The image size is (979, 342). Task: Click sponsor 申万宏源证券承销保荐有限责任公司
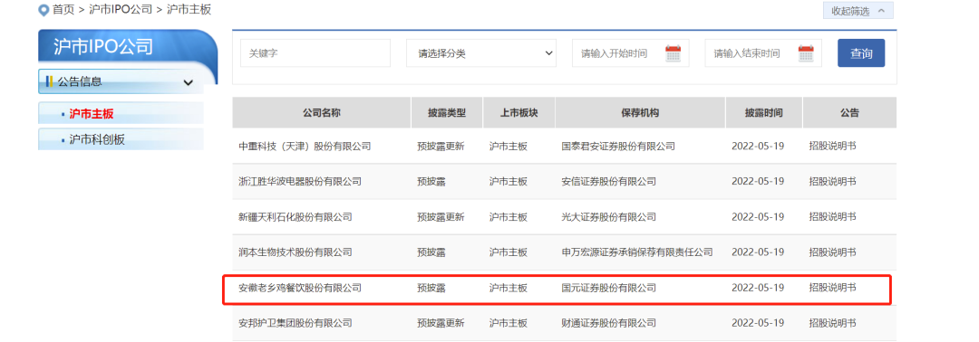[x=637, y=252]
